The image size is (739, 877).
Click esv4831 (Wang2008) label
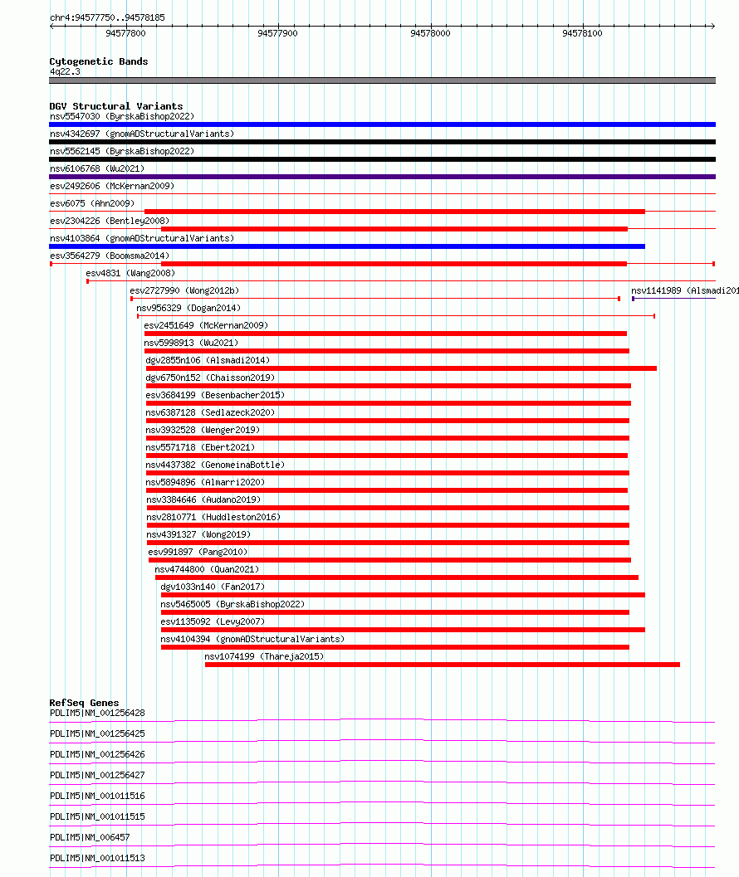[x=130, y=273]
